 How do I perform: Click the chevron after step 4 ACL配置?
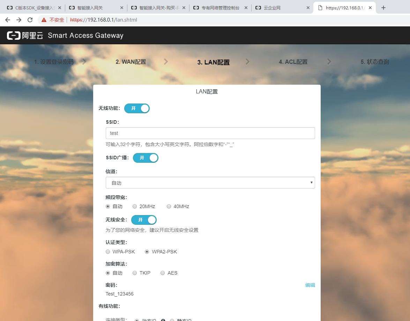click(x=329, y=62)
